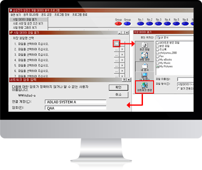Clear file row 6 with its X button
Screen dimensions: 202x170
(x=122, y=71)
